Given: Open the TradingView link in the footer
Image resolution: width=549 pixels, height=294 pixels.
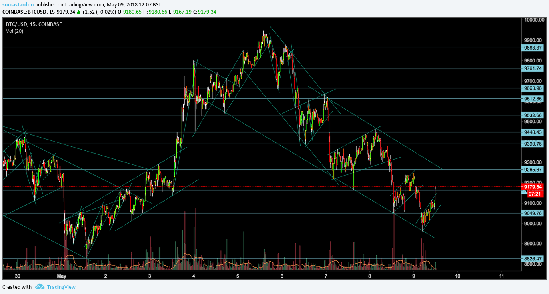Looking at the screenshot, I should click(x=61, y=287).
